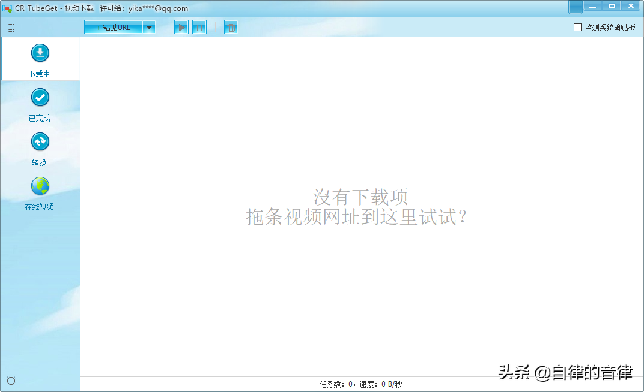The height and width of the screenshot is (392, 644).
Task: Click the CR TubeGet app icon
Action: (x=7, y=8)
